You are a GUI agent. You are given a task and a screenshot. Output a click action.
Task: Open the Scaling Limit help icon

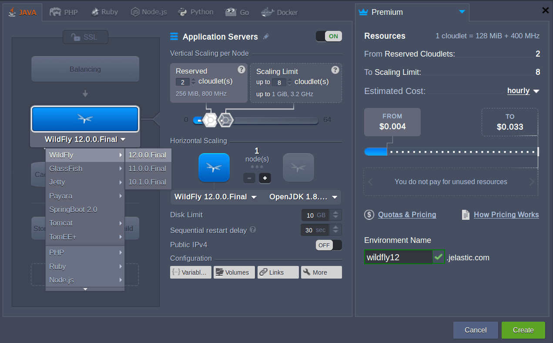[335, 70]
